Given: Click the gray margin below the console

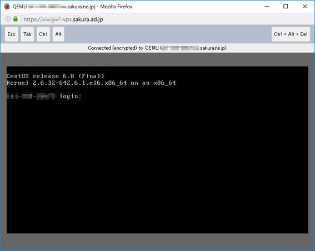Looking at the screenshot, I should [157, 242].
